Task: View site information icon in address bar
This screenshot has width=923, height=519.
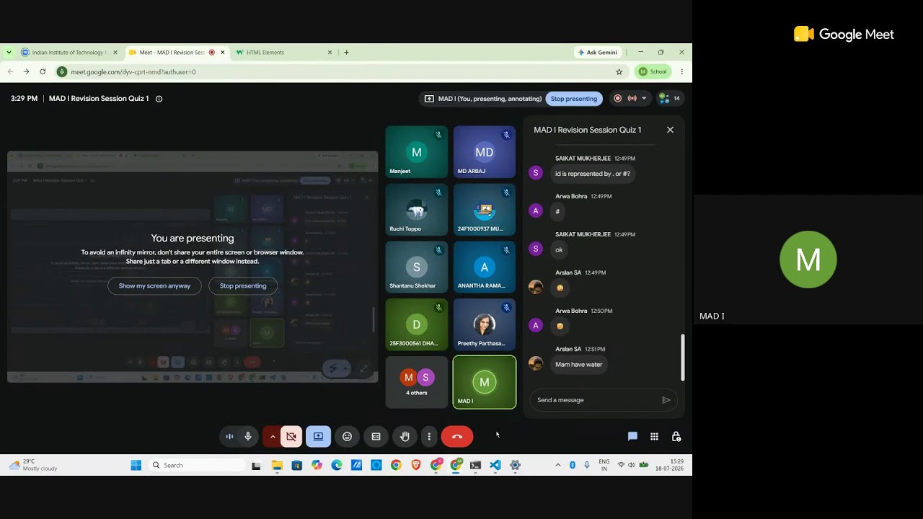Action: 62,71
